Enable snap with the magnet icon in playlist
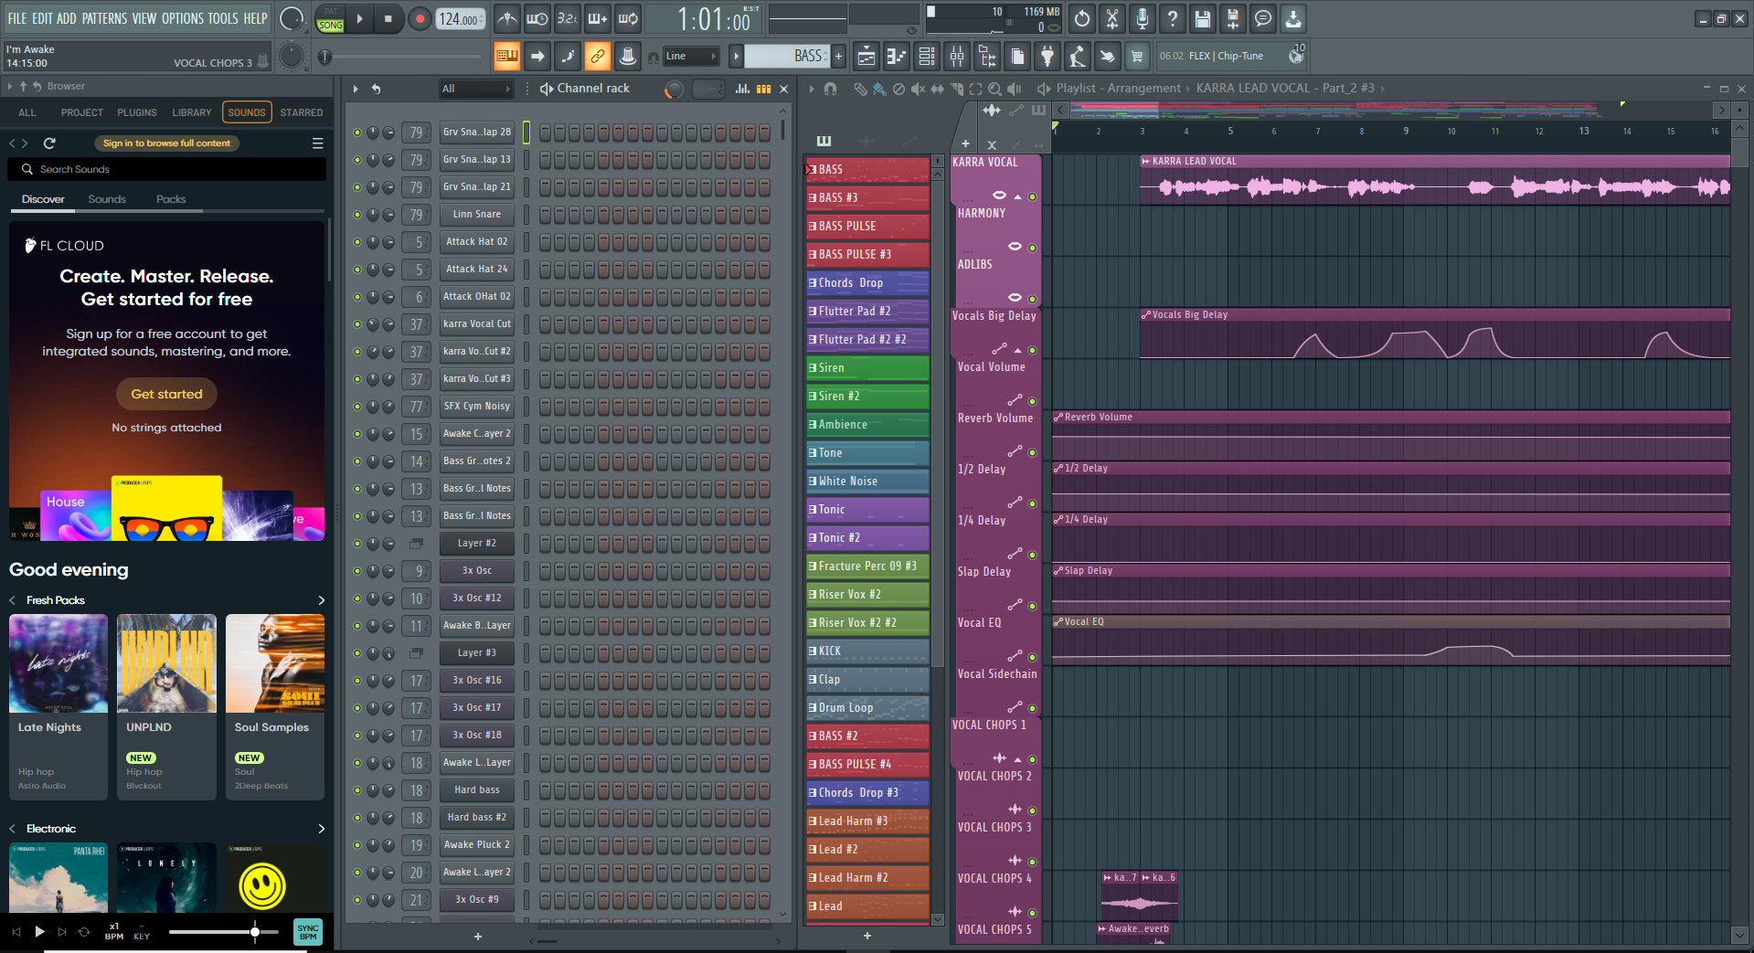This screenshot has width=1754, height=953. 830,89
